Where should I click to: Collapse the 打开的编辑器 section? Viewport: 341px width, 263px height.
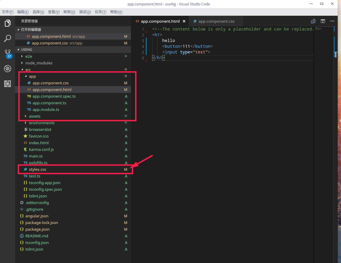click(73, 29)
